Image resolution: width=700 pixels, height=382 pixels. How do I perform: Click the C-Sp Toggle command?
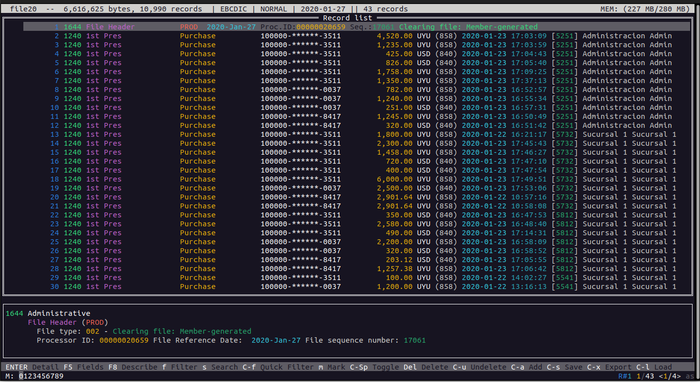[x=374, y=367]
